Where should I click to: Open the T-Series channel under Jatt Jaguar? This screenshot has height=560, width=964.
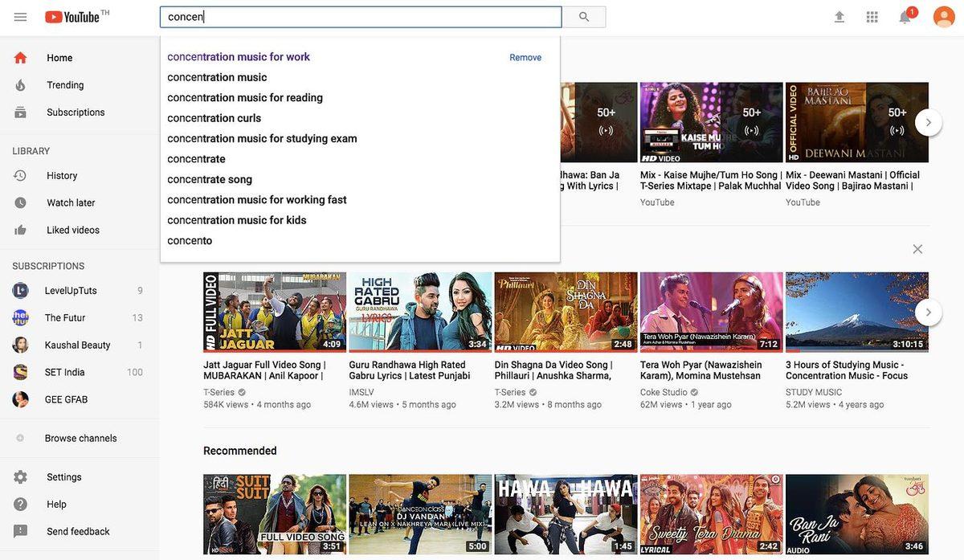pos(219,393)
